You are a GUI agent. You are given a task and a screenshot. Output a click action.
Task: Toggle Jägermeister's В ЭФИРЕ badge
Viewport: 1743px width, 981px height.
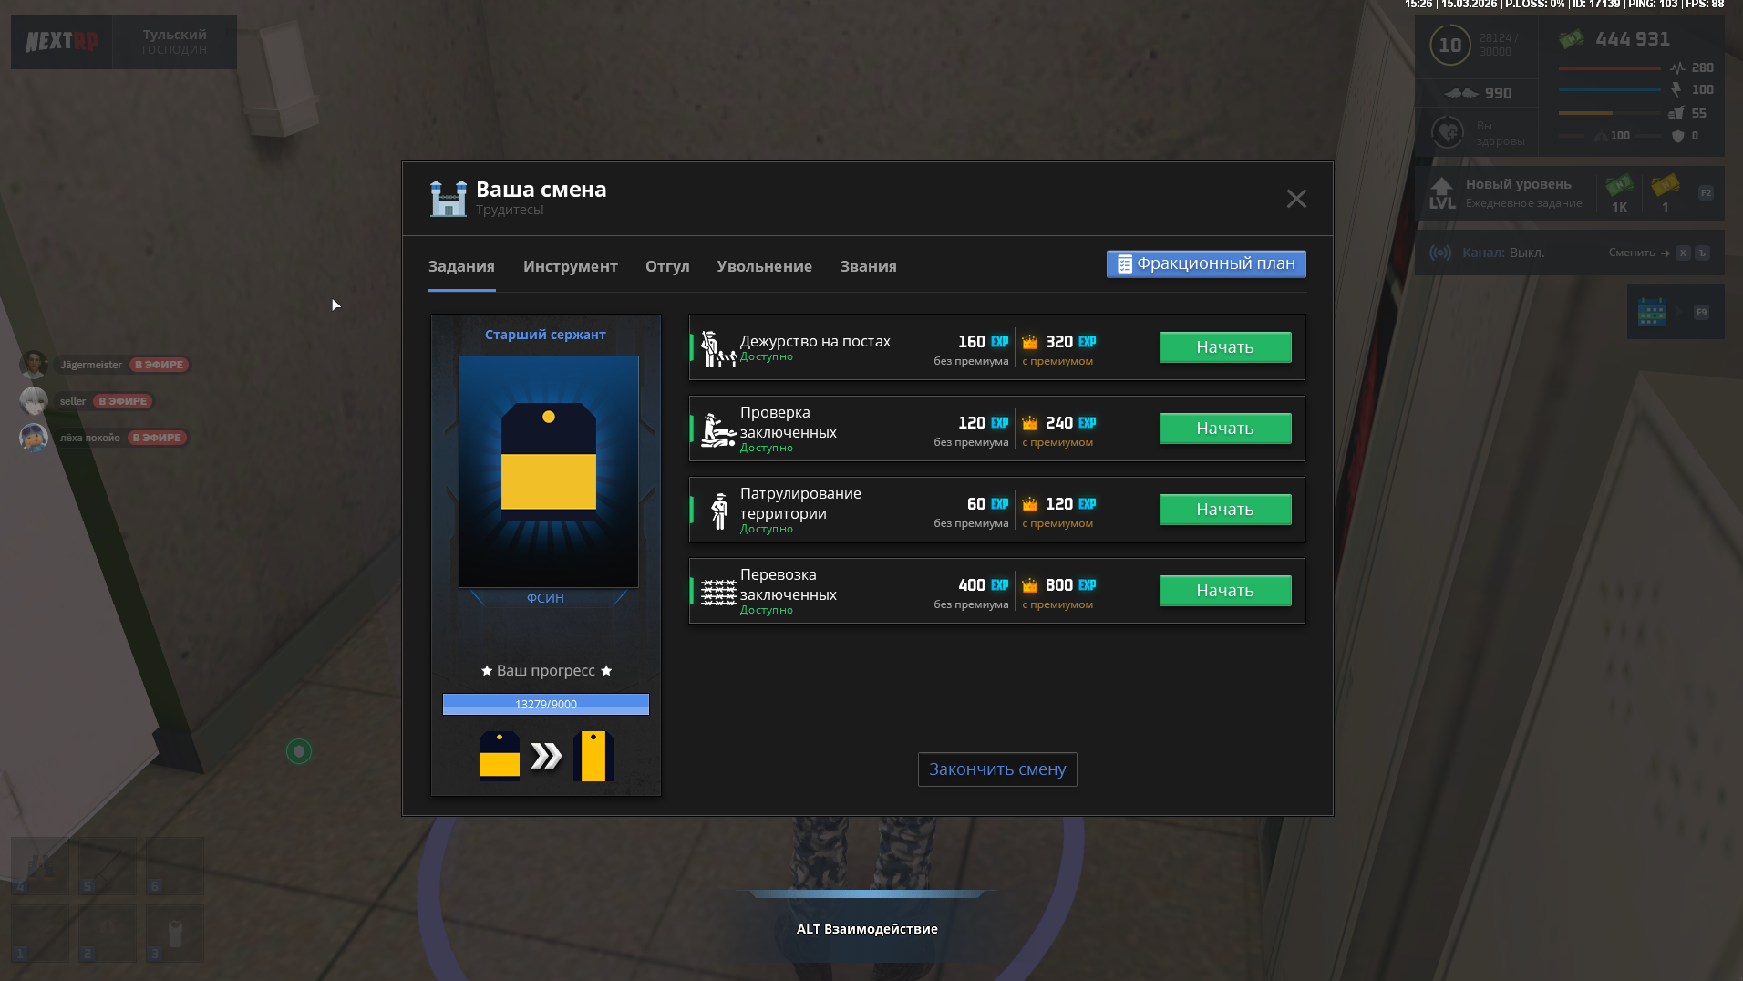[160, 365]
